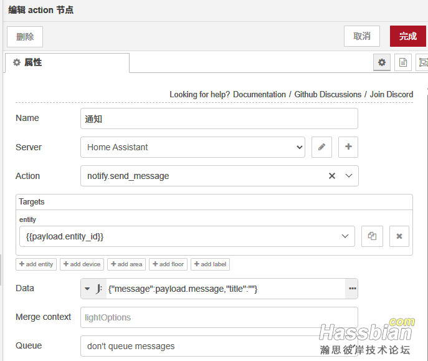
Task: Open the Documentation link
Action: (x=259, y=95)
